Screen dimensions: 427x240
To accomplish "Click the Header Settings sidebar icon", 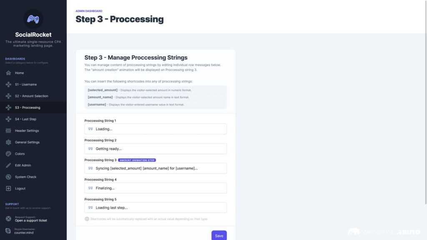I will pyautogui.click(x=8, y=131).
